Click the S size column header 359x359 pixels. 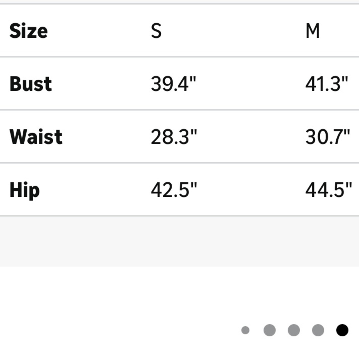point(156,31)
